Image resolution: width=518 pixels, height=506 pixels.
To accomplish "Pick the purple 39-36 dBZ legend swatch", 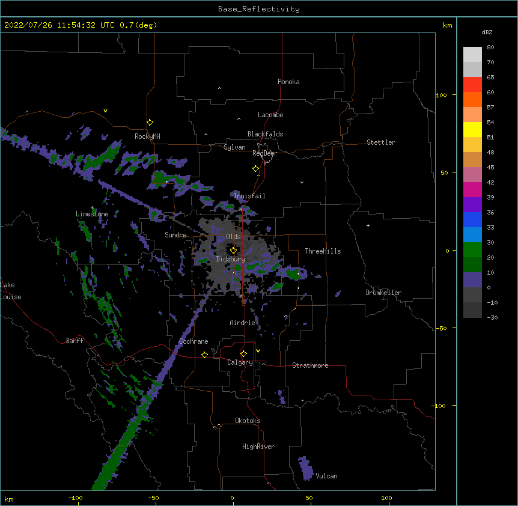I will tap(472, 205).
